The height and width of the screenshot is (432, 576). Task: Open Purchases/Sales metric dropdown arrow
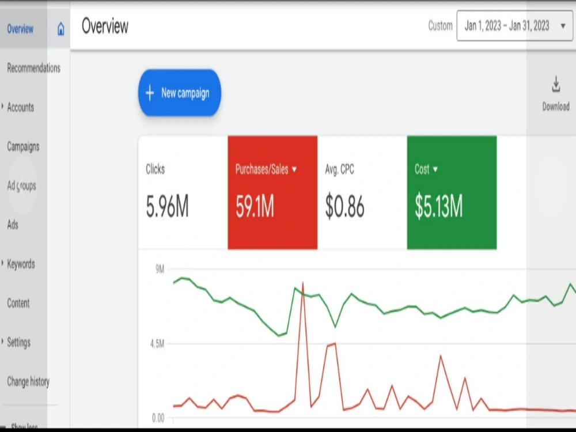coord(294,169)
